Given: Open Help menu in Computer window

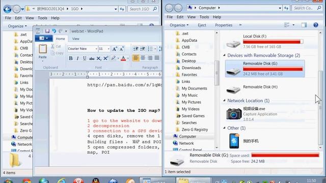Looking at the screenshot, I should pyautogui.click(x=217, y=17).
